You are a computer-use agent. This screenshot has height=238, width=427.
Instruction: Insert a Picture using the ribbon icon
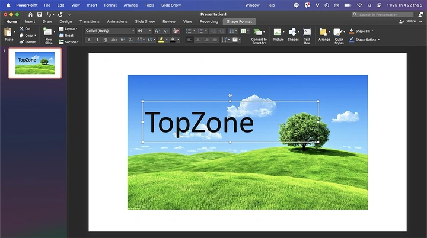[x=277, y=32]
